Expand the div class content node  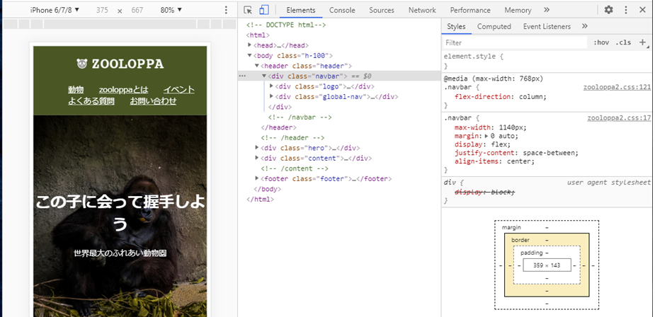coord(257,158)
